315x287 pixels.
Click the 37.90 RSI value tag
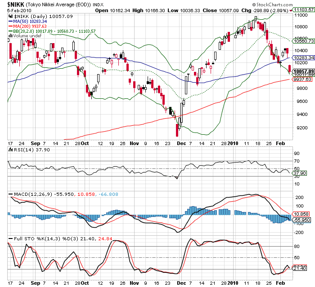[300, 173]
